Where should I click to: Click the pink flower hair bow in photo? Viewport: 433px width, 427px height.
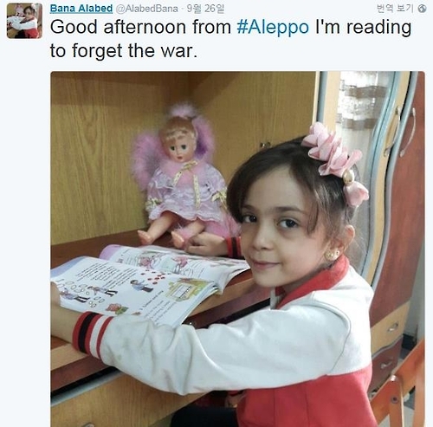point(336,163)
